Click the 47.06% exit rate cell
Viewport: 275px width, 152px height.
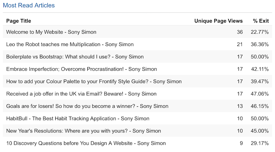tap(260, 94)
